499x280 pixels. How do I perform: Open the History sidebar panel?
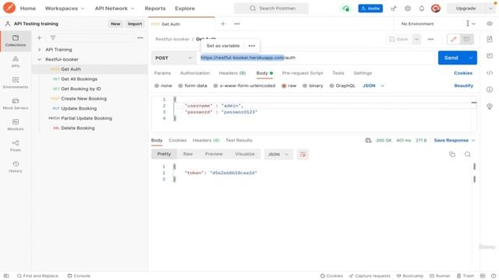click(x=16, y=166)
